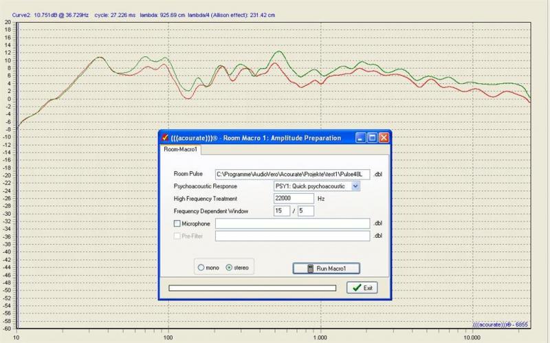Image resolution: width=550 pixels, height=343 pixels.
Task: Click the Microphone file path field
Action: click(x=293, y=223)
